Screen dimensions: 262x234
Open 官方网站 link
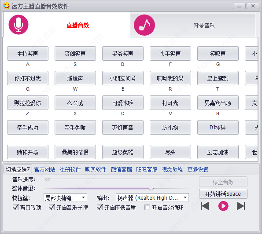[x=44, y=169]
